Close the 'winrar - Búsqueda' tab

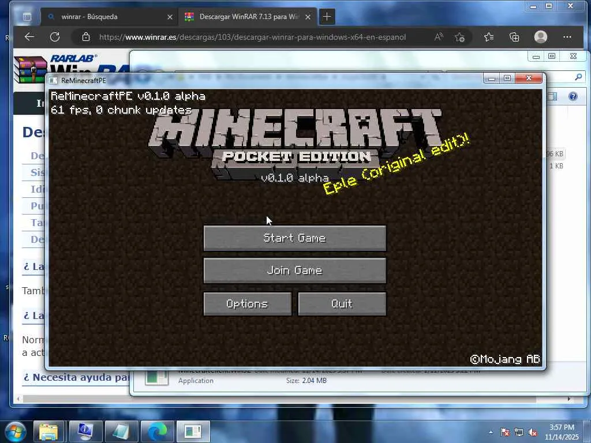pos(170,17)
